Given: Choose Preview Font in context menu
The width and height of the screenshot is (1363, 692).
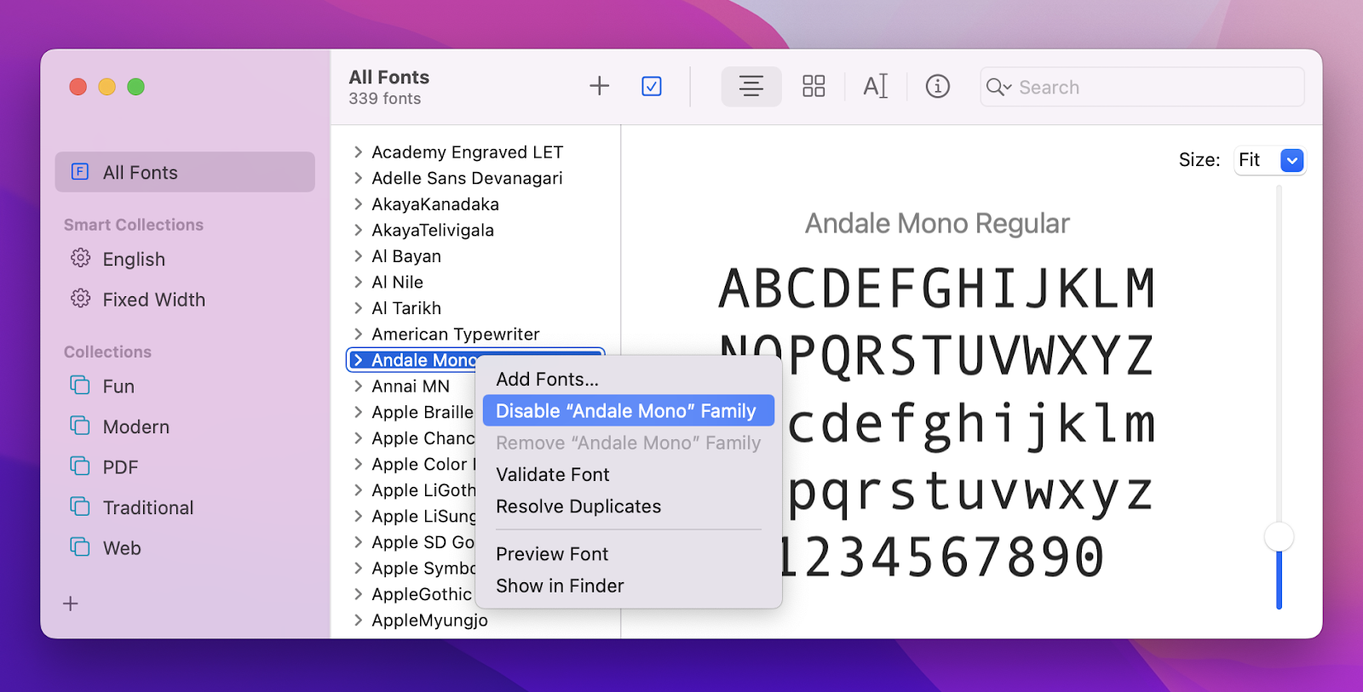Looking at the screenshot, I should [629, 554].
